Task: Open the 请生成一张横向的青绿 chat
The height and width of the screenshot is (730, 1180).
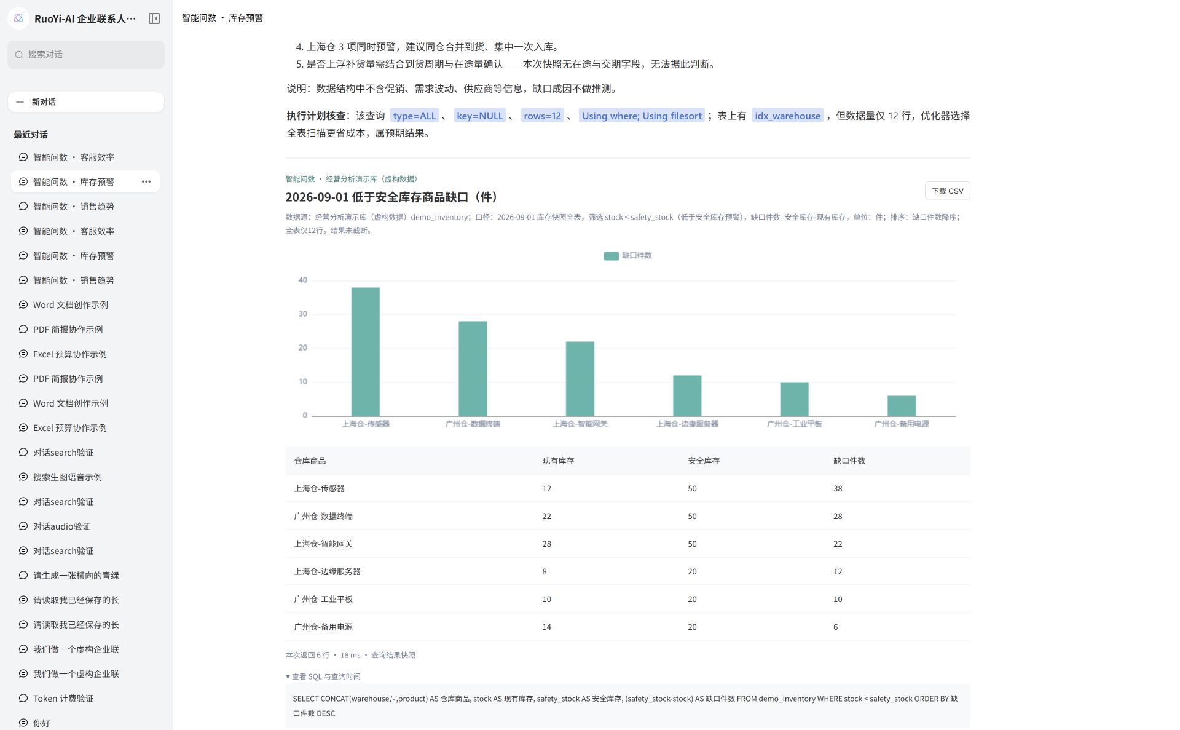Action: coord(85,575)
